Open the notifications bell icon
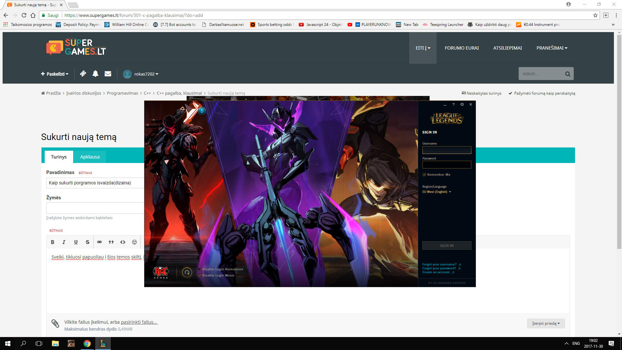 (95, 74)
